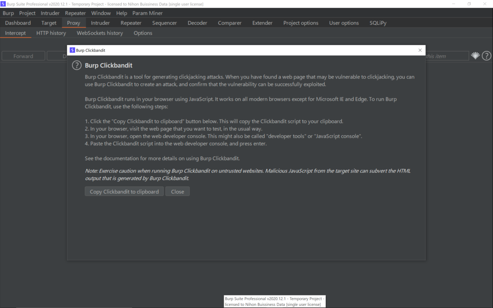Select the Proxy tab
493x308 pixels.
74,23
